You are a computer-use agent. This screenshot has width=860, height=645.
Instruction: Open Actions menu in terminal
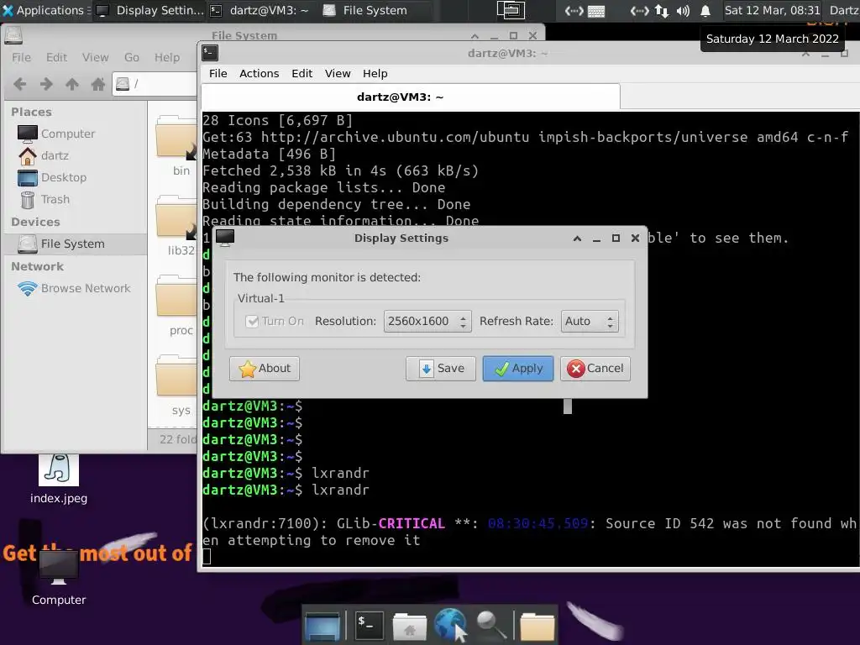tap(259, 73)
